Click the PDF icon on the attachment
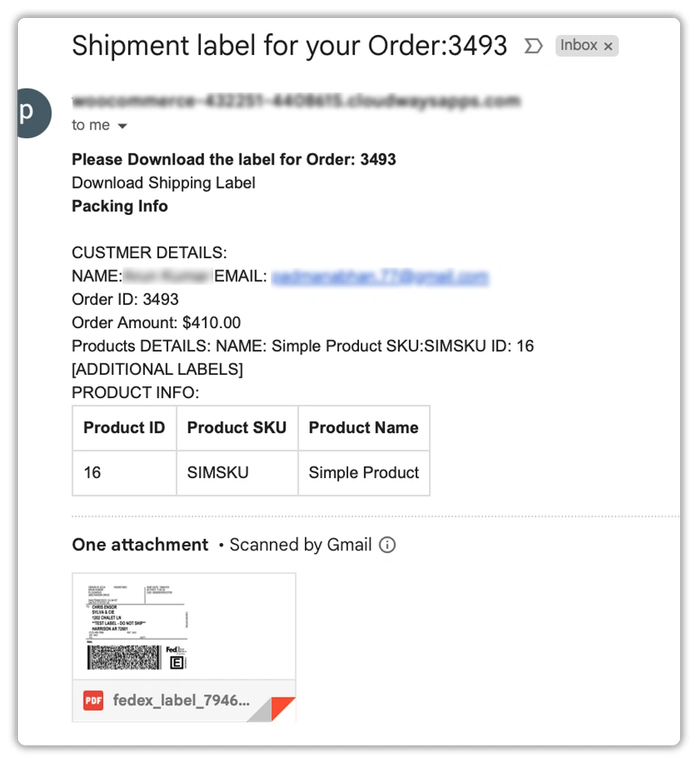Screen dimensions: 698x758 pyautogui.click(x=93, y=701)
